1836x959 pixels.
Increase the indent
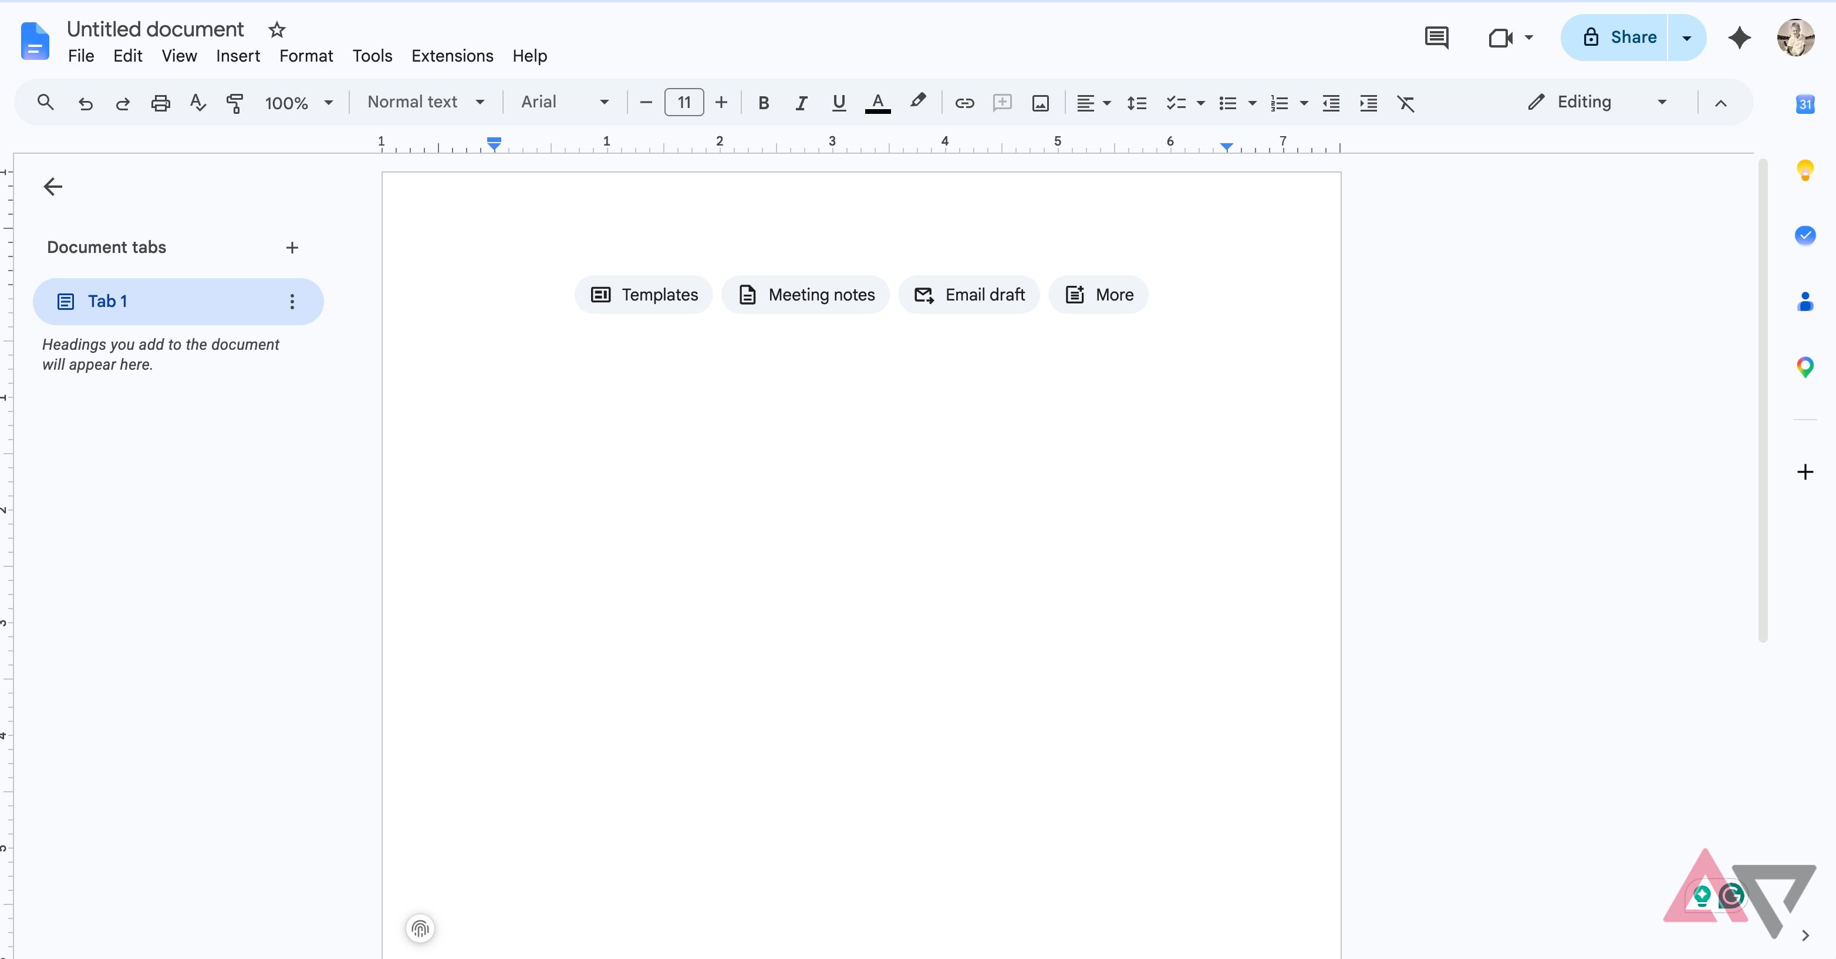(1368, 103)
